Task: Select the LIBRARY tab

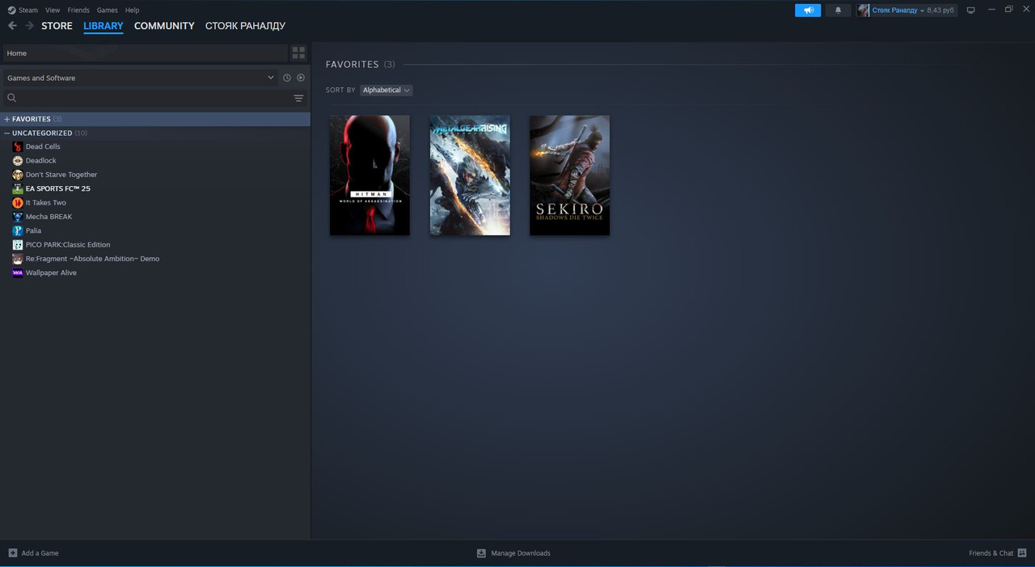Action: [103, 26]
